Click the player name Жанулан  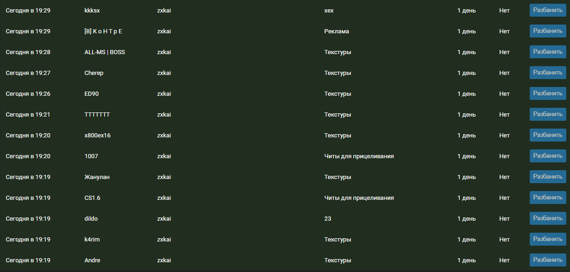[x=97, y=177]
